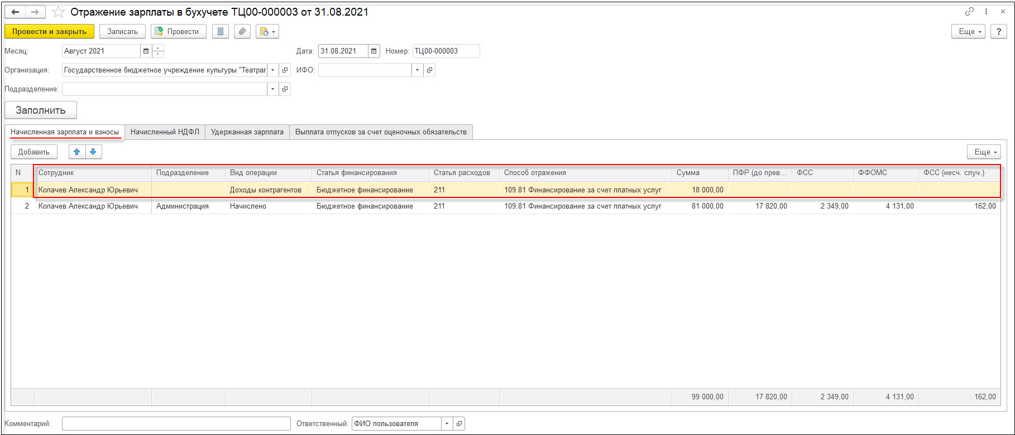Close the document form

tap(1003, 11)
